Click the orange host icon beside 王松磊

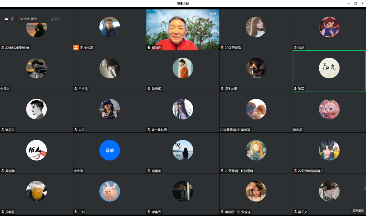tap(76, 48)
